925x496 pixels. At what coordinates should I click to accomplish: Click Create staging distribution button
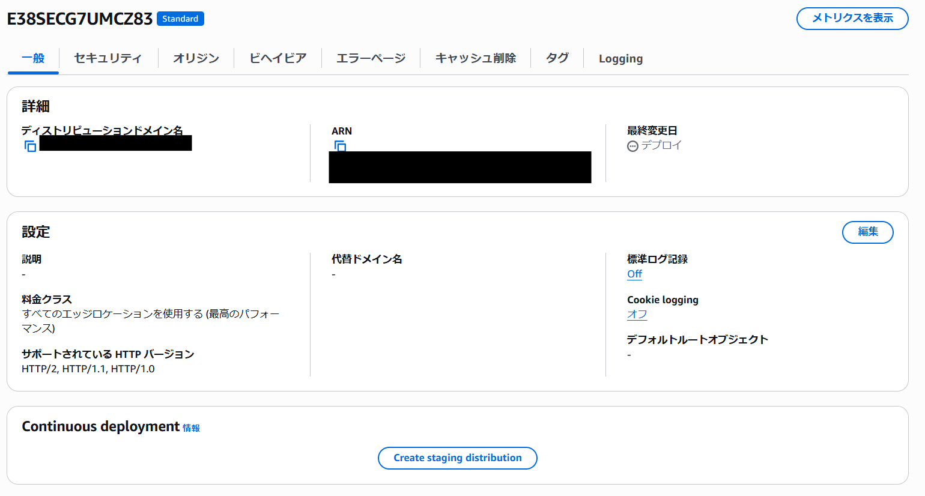click(x=457, y=458)
